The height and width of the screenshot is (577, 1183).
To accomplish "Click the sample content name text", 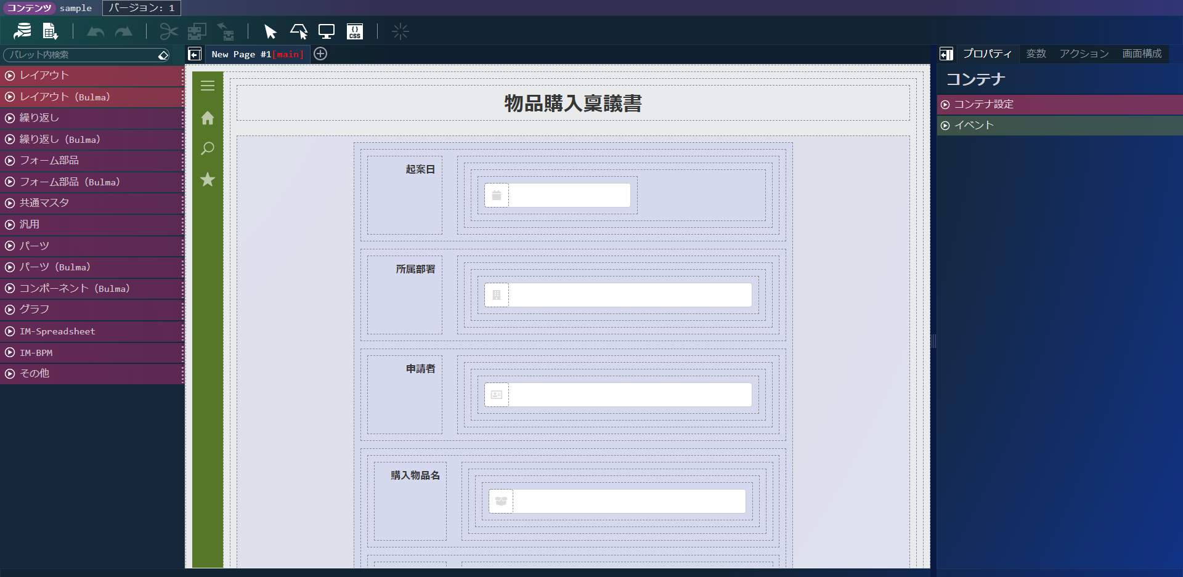I will [76, 8].
